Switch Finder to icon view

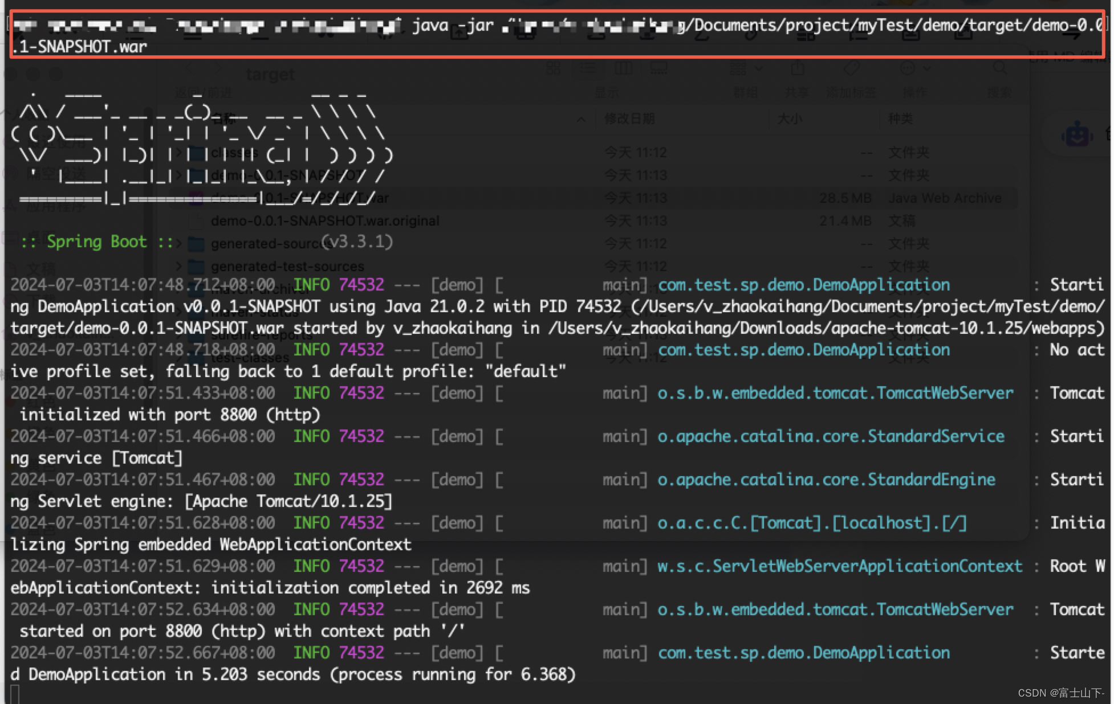tap(553, 69)
